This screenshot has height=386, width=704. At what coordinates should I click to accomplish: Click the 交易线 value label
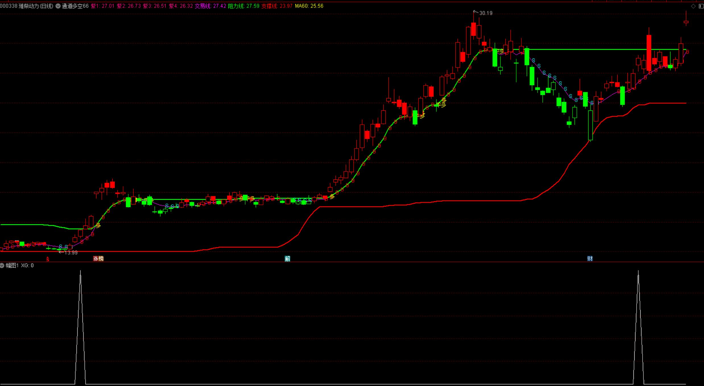click(x=210, y=6)
